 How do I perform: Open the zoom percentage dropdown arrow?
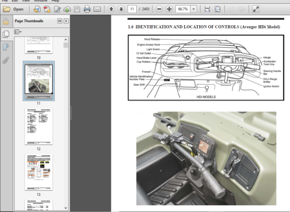tap(194, 9)
